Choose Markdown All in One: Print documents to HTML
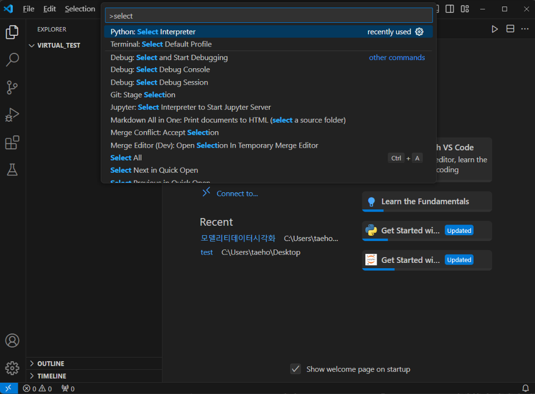Viewport: 535px width, 394px height. (269, 120)
